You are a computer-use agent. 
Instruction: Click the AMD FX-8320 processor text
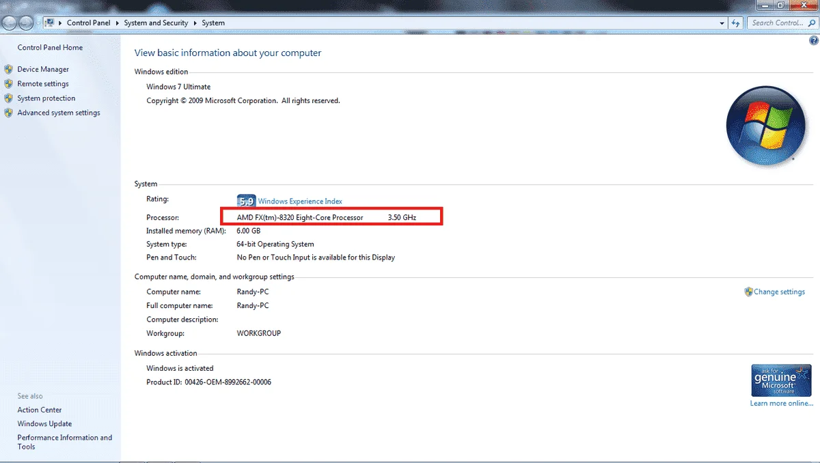[300, 217]
